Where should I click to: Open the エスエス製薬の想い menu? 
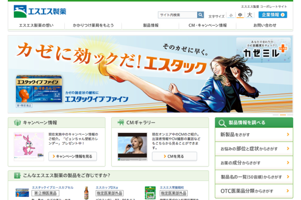36,25
